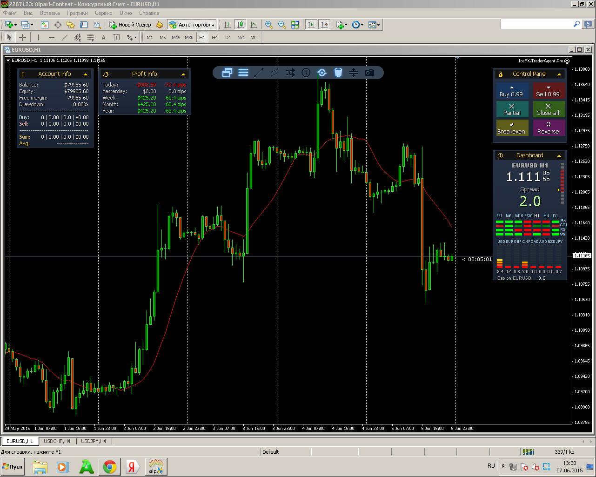596x477 pixels.
Task: Click the New Chart toolbar icon
Action: click(x=9, y=25)
